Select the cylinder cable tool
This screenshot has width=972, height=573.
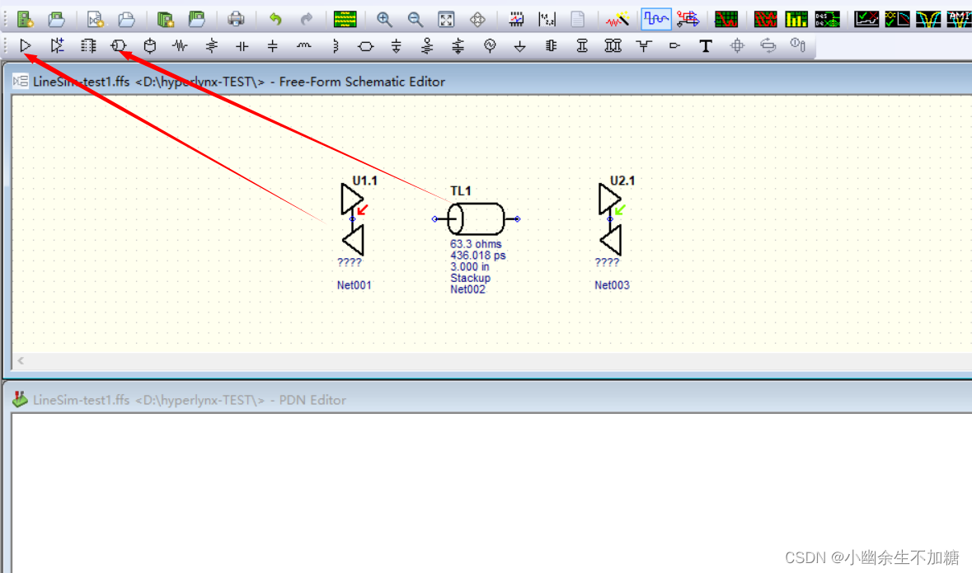[x=149, y=46]
